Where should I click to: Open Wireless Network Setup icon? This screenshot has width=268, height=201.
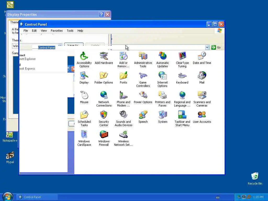[123, 134]
